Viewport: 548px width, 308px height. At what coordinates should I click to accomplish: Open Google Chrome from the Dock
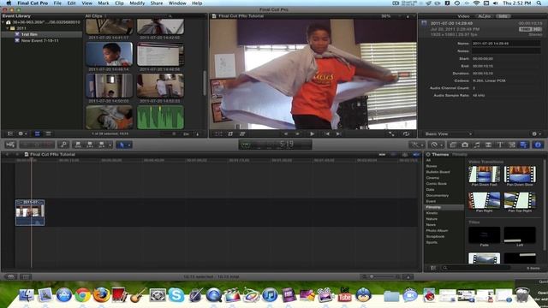82,295
